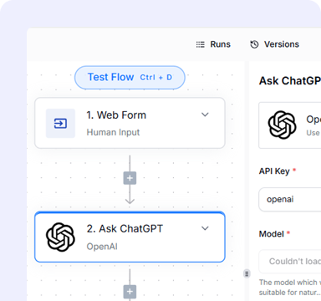Open the Runs tab
This screenshot has width=321, height=301.
click(213, 44)
